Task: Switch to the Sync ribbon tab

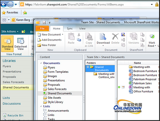Action: pos(70,29)
